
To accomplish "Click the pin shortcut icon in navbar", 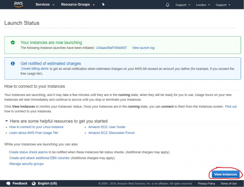I will pos(103,5).
